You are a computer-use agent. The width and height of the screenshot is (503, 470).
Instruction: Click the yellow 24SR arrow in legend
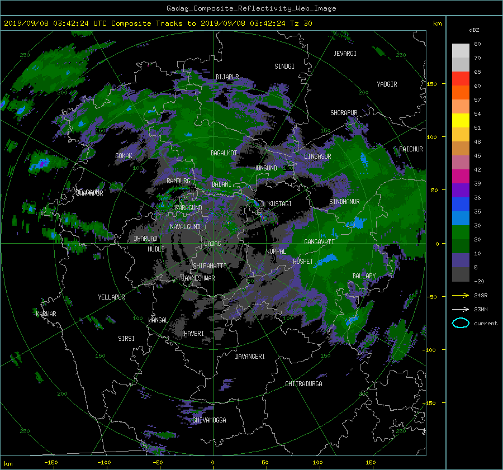pyautogui.click(x=461, y=295)
